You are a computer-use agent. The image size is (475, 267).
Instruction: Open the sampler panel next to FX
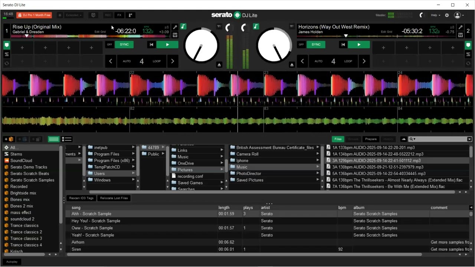[x=130, y=15]
